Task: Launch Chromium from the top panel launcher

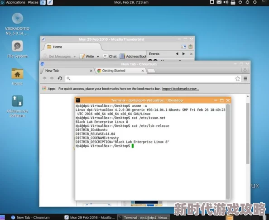Action: (x=43, y=2)
